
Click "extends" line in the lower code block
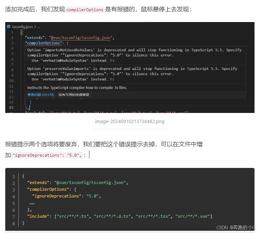77,183
